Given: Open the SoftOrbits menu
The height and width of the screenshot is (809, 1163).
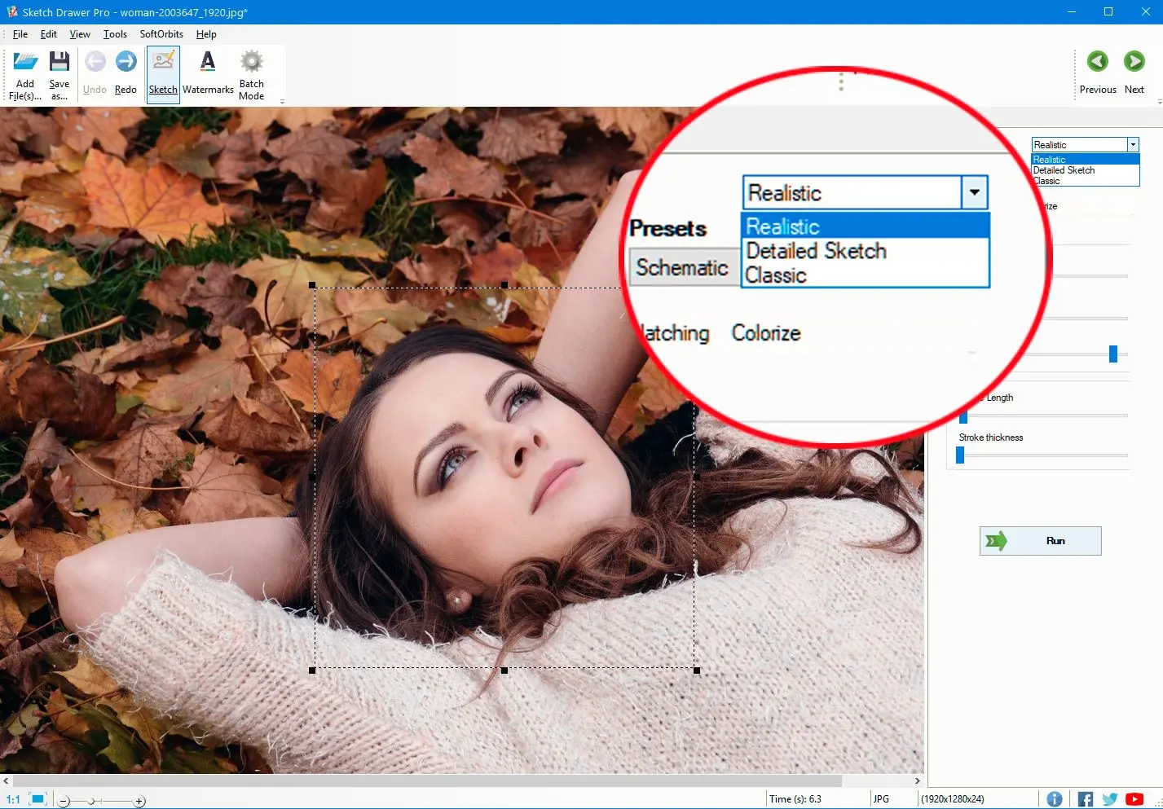Looking at the screenshot, I should [161, 34].
